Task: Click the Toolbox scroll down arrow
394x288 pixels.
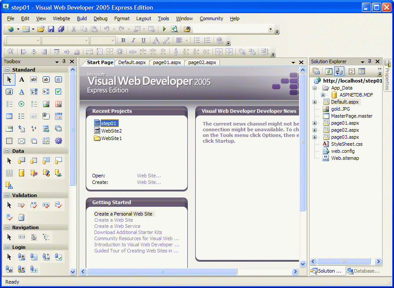Action: click(x=73, y=271)
